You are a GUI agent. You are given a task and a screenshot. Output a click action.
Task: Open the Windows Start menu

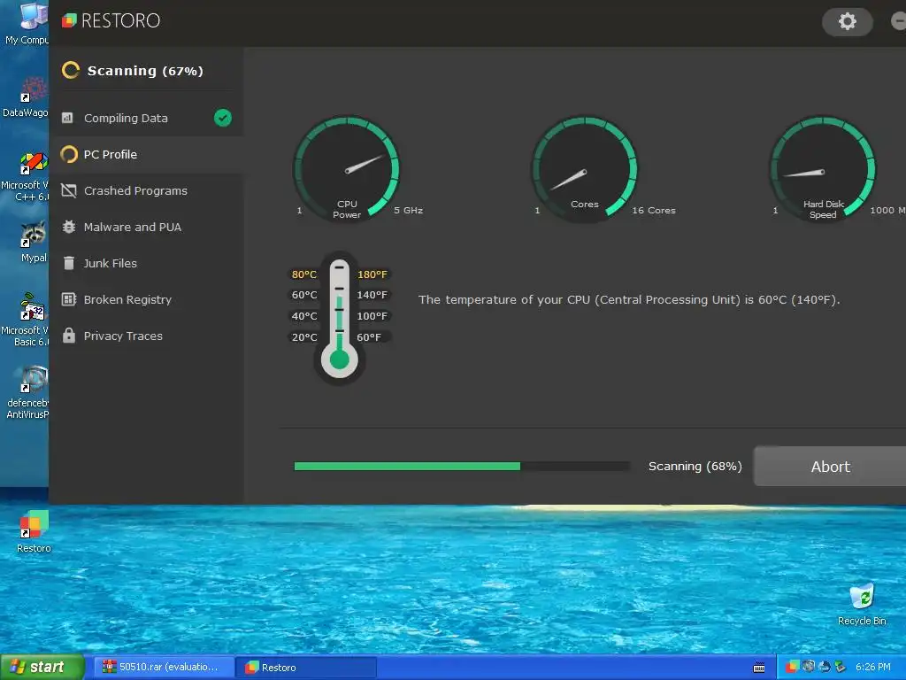pyautogui.click(x=42, y=668)
